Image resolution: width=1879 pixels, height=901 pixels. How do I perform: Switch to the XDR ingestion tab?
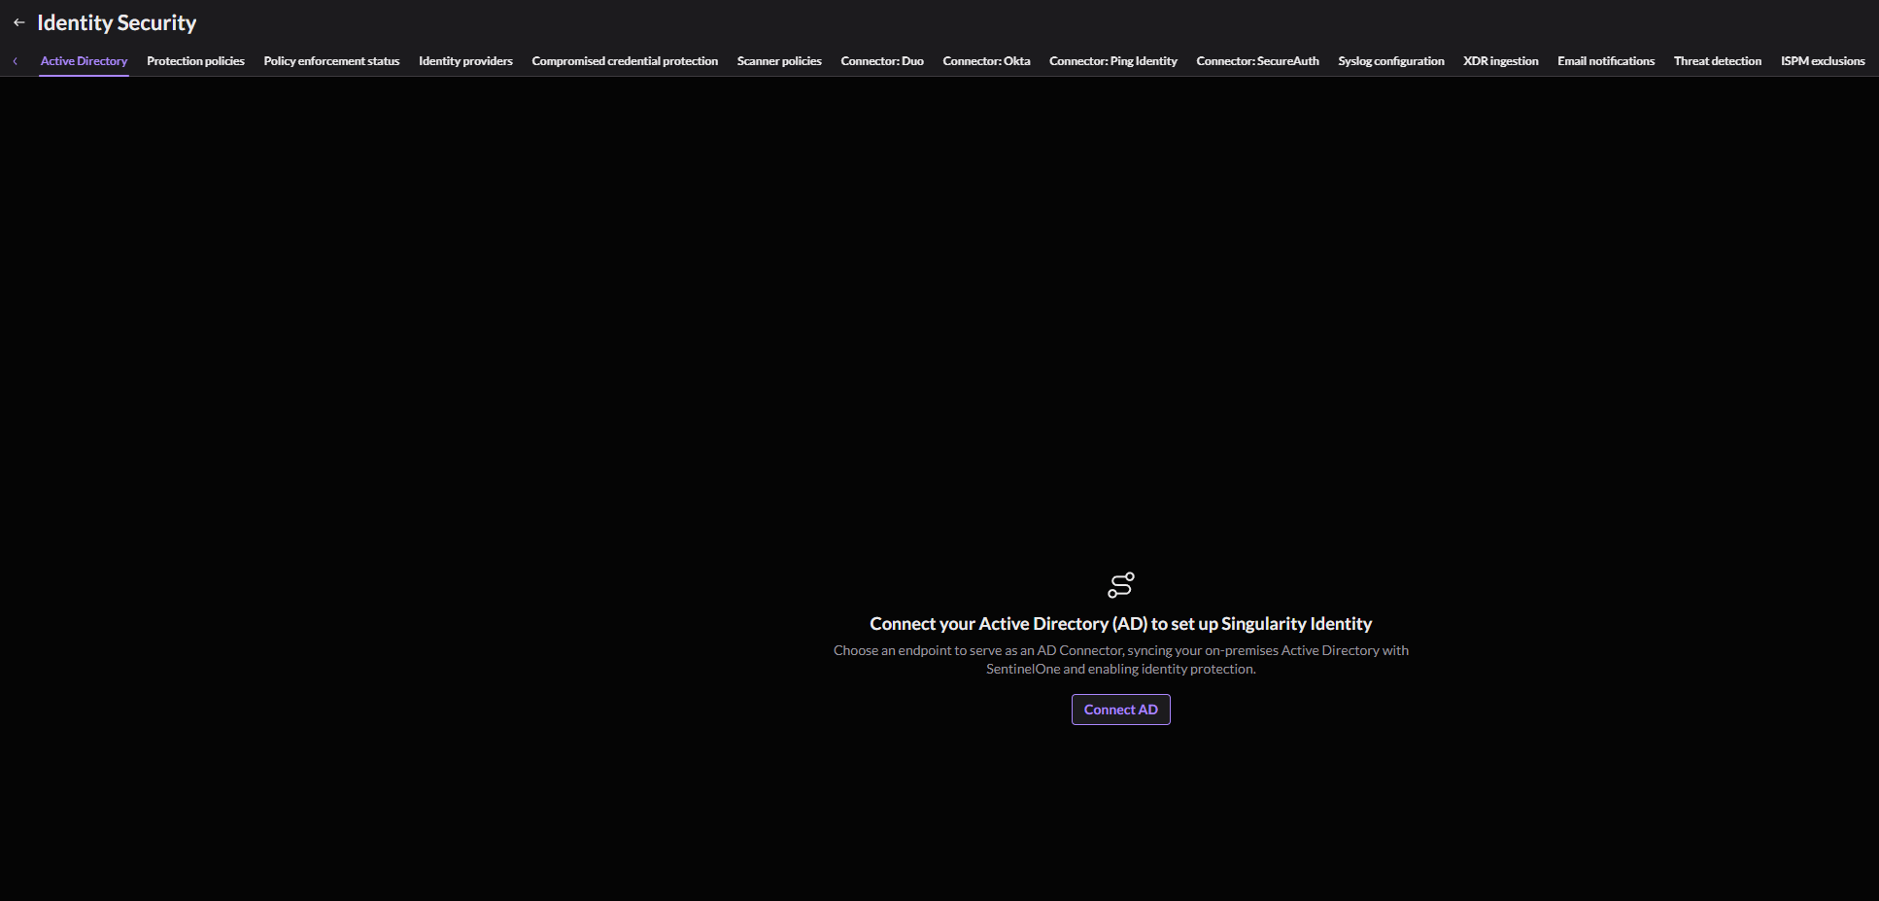pyautogui.click(x=1501, y=61)
